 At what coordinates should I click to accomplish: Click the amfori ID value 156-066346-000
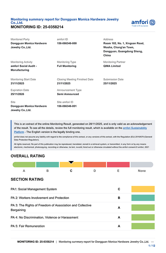67,43
